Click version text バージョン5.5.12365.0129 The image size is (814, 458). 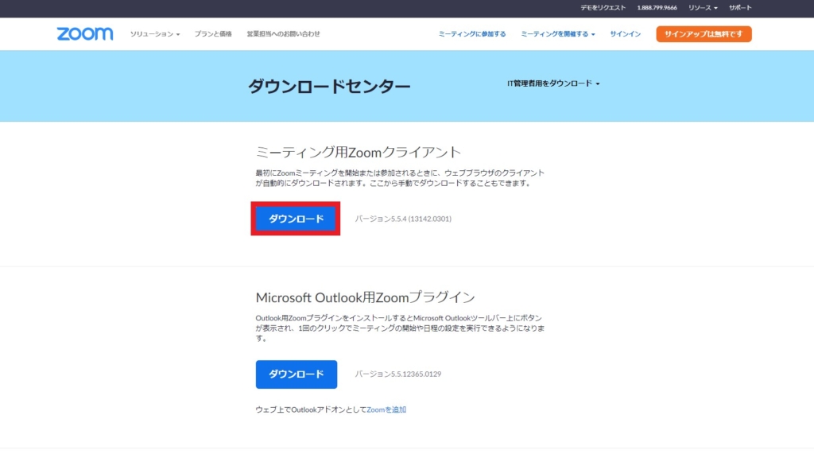(398, 374)
